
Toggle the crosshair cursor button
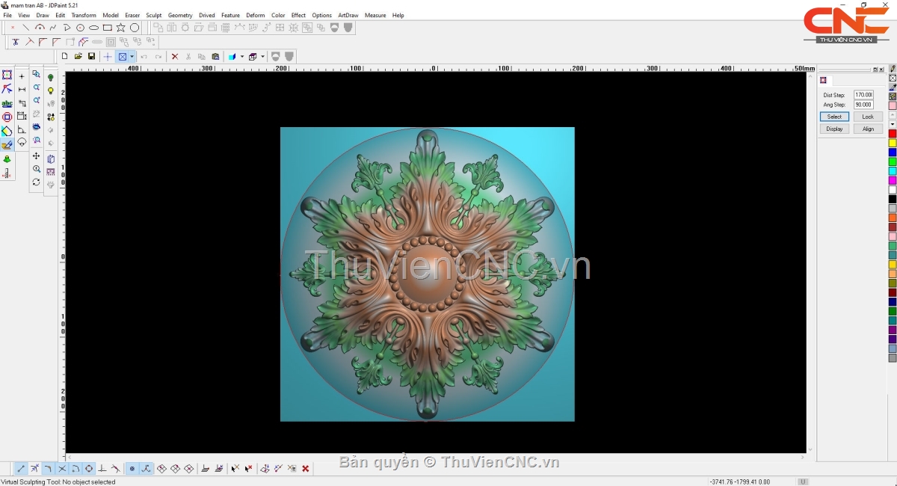(x=108, y=56)
